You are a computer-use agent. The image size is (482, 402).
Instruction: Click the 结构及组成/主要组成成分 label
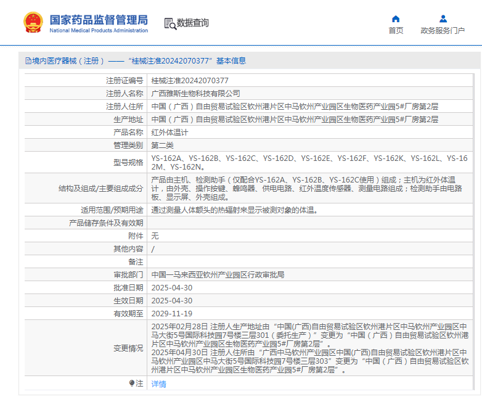tap(101, 189)
